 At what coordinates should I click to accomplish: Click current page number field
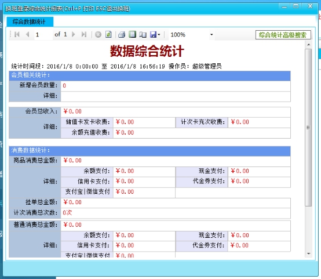(x=43, y=34)
